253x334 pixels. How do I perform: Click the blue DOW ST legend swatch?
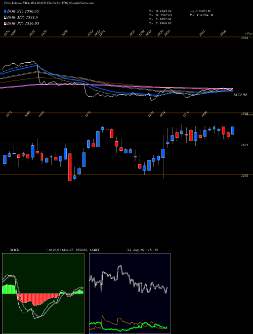5,11
